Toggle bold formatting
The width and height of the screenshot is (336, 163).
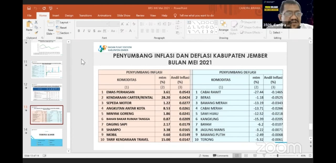coord(79,31)
